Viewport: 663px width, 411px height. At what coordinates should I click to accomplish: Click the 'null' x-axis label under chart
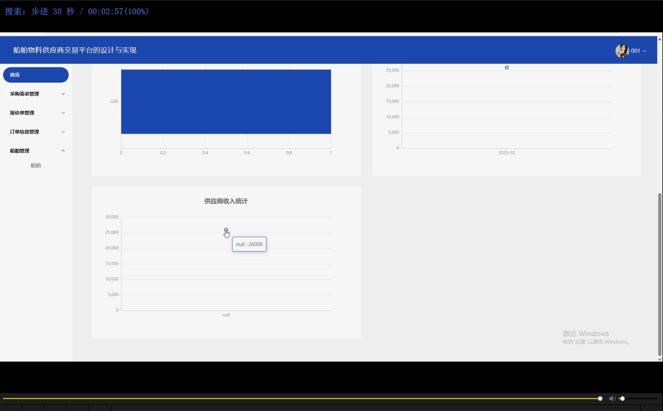(x=226, y=315)
